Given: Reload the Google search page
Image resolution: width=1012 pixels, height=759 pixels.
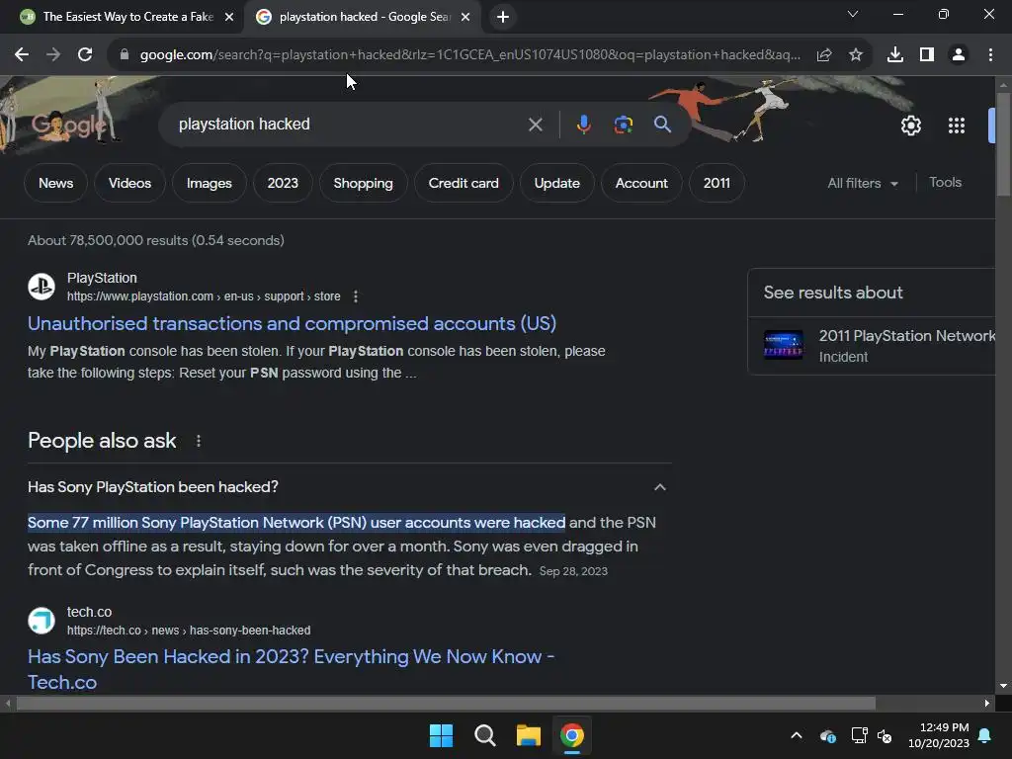Looking at the screenshot, I should (85, 55).
